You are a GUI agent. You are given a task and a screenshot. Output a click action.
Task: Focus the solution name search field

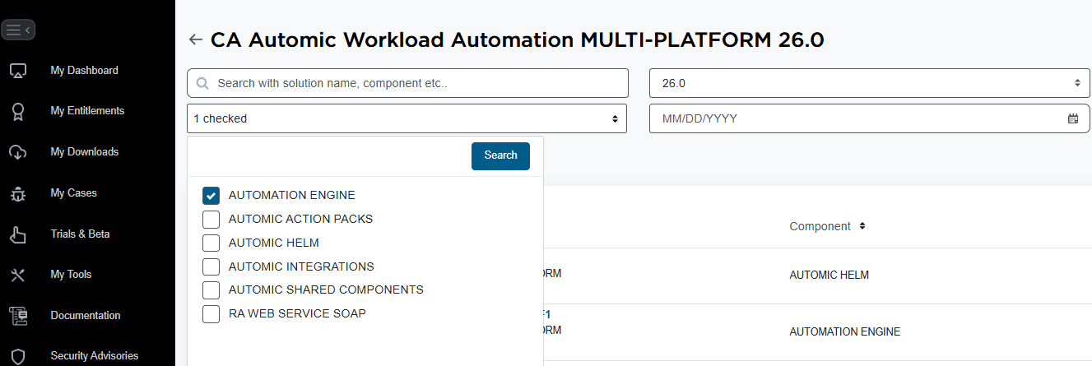pos(407,83)
